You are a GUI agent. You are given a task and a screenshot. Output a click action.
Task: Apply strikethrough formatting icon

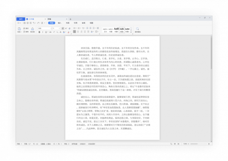tap(50, 32)
